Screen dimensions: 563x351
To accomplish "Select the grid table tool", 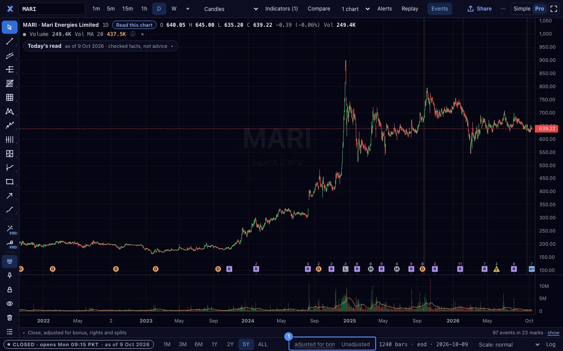I will tap(10, 97).
